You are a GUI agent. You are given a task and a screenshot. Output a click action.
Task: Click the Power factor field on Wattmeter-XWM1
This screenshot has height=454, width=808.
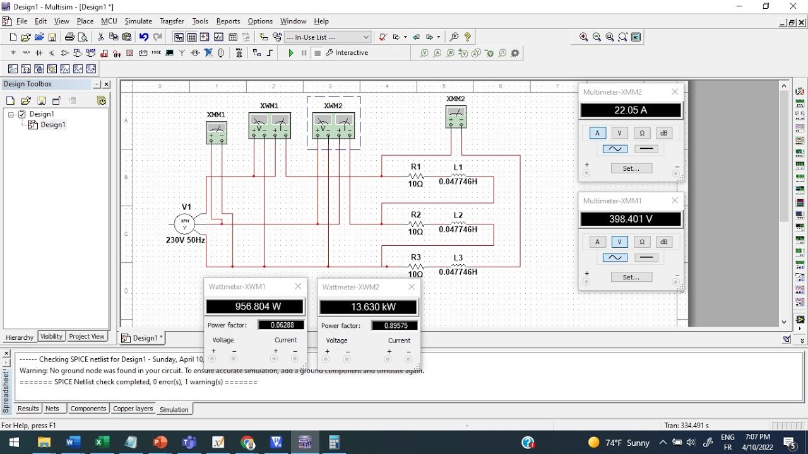click(281, 325)
